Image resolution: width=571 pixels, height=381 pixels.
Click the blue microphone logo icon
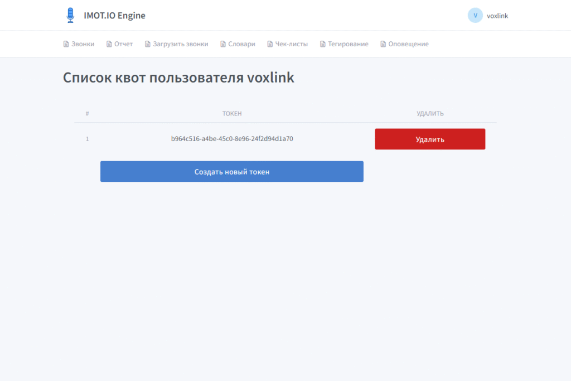(x=70, y=15)
